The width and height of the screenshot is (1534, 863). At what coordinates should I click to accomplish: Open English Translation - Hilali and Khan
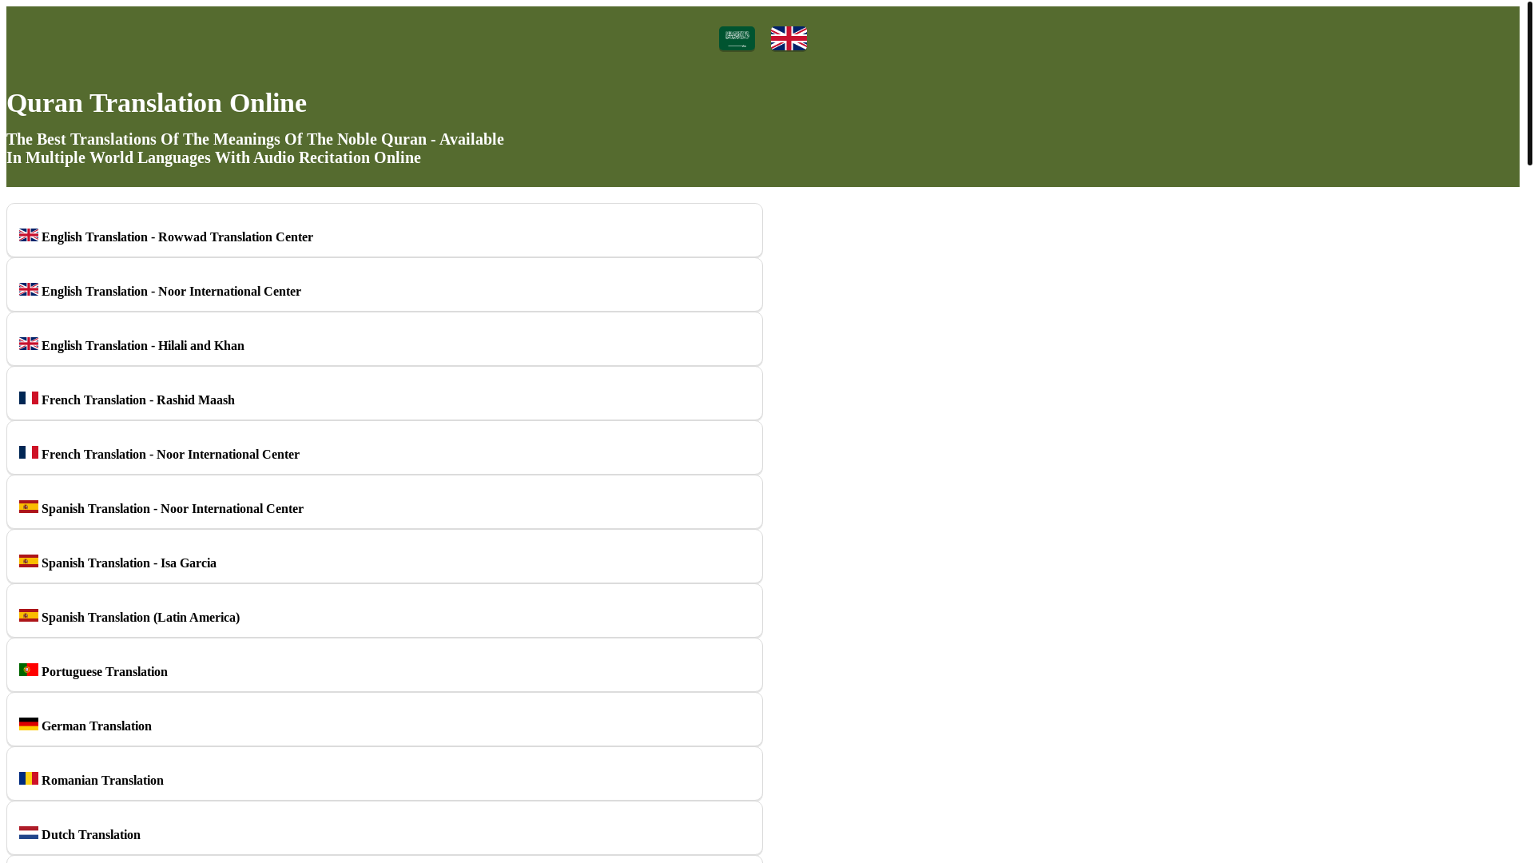(x=384, y=339)
